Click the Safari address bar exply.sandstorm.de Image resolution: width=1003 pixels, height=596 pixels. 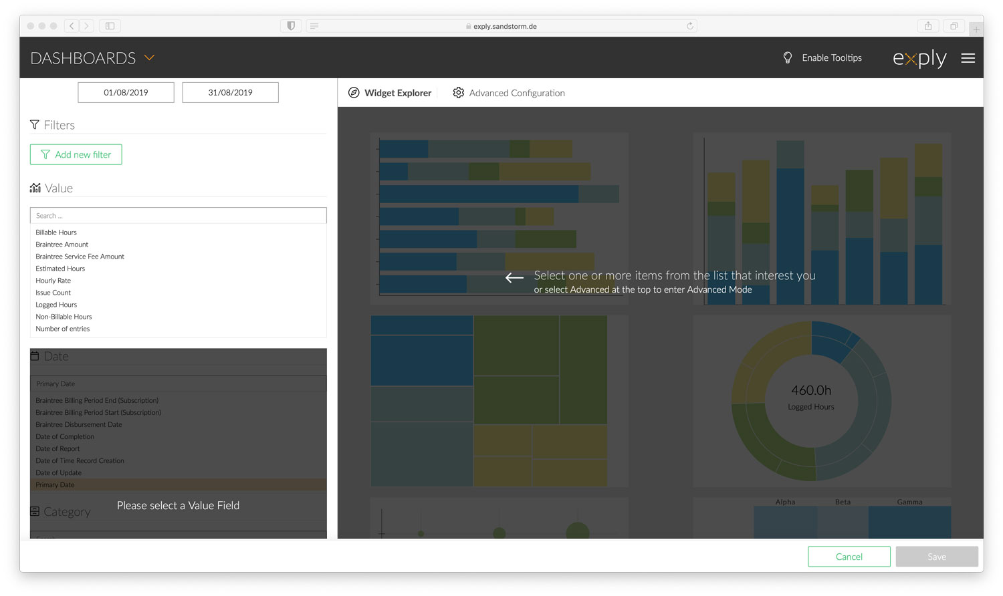(501, 26)
